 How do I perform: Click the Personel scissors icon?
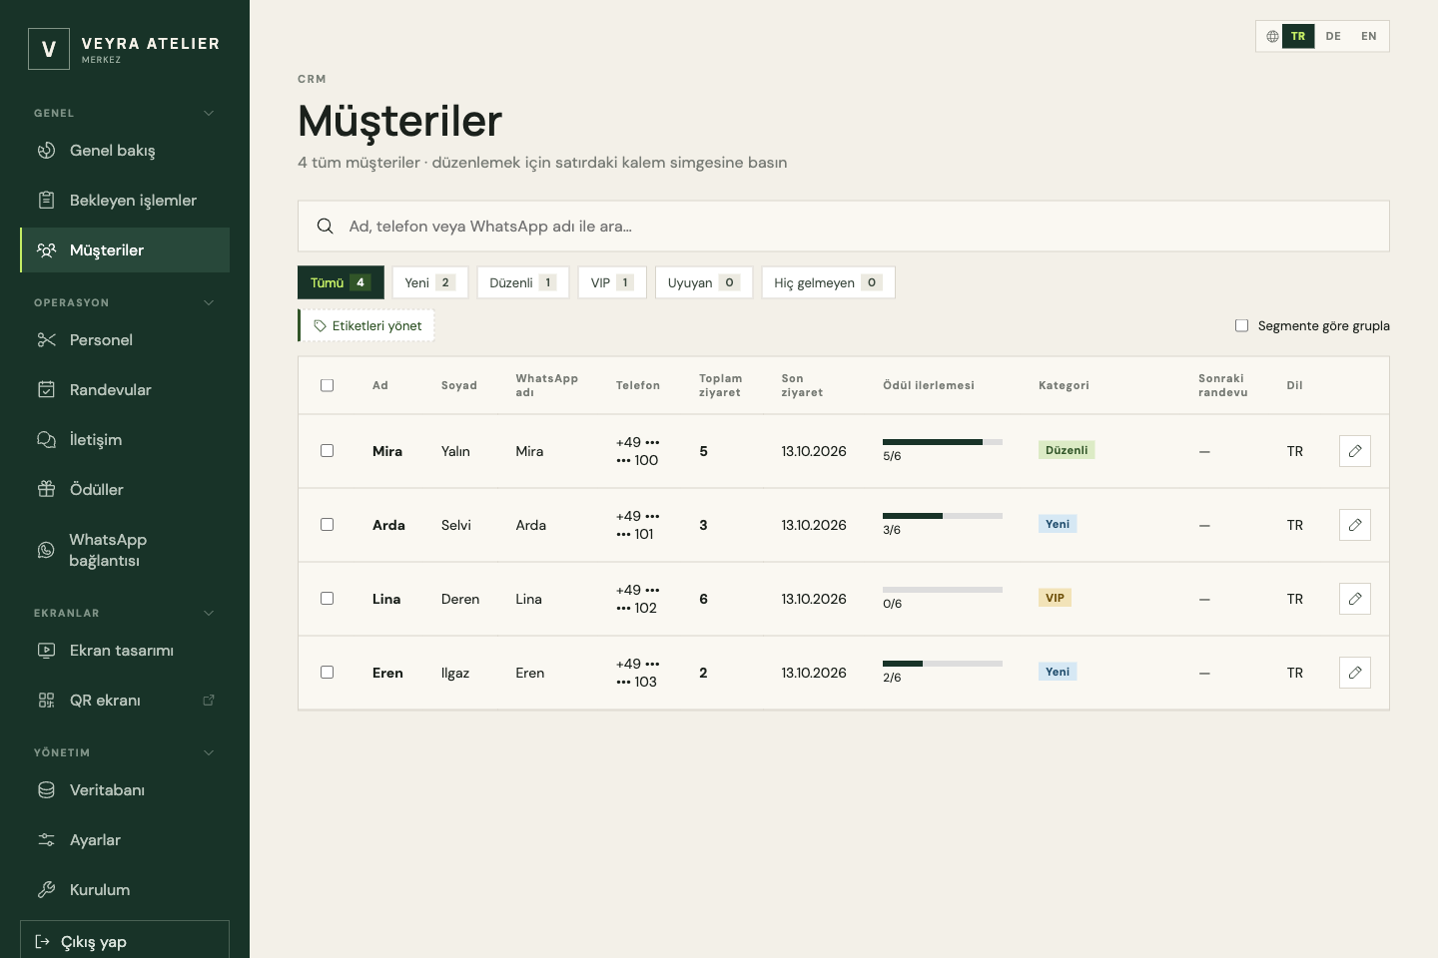click(46, 340)
